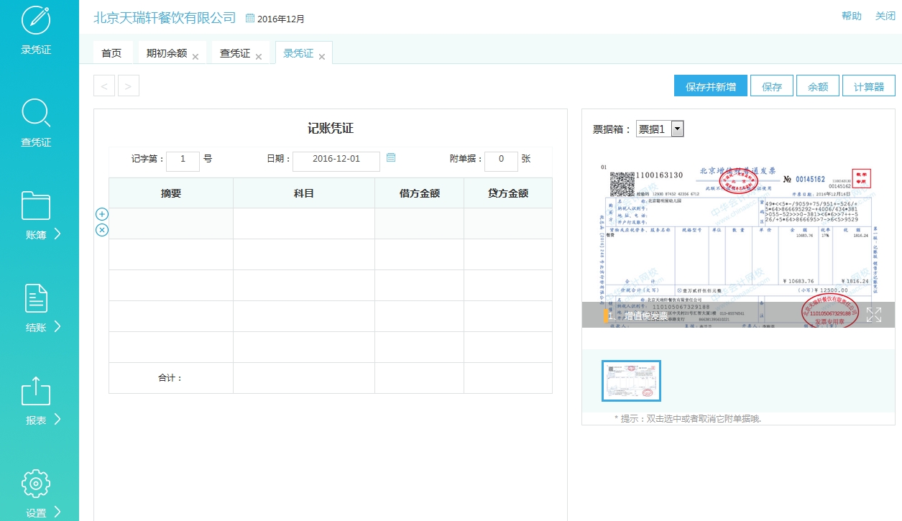The width and height of the screenshot is (902, 521).
Task: Delete the voucher row with x icon
Action: [x=102, y=230]
